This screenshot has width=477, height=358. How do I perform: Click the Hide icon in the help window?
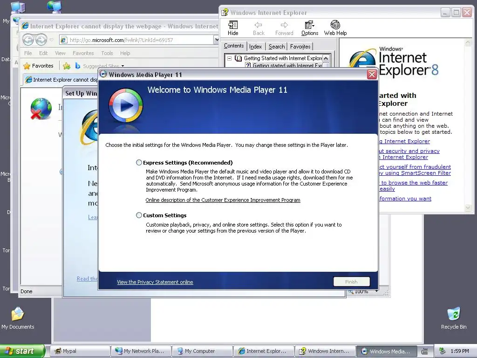pyautogui.click(x=233, y=28)
